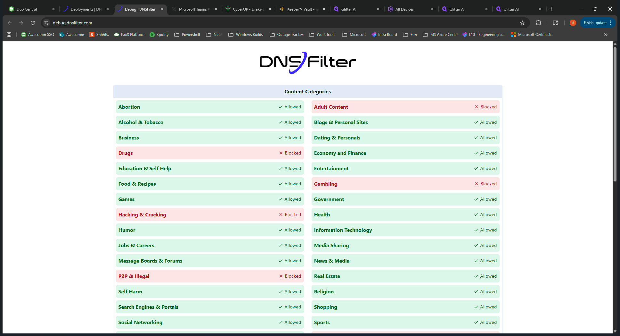Open the Pax8 Platform bookmark link
The image size is (620, 336).
(129, 35)
